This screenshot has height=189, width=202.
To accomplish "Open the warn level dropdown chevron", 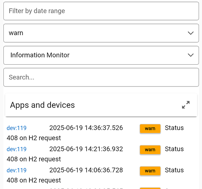I will (x=191, y=33).
